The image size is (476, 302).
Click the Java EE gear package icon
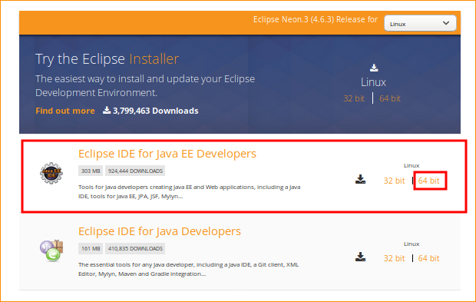pos(51,173)
